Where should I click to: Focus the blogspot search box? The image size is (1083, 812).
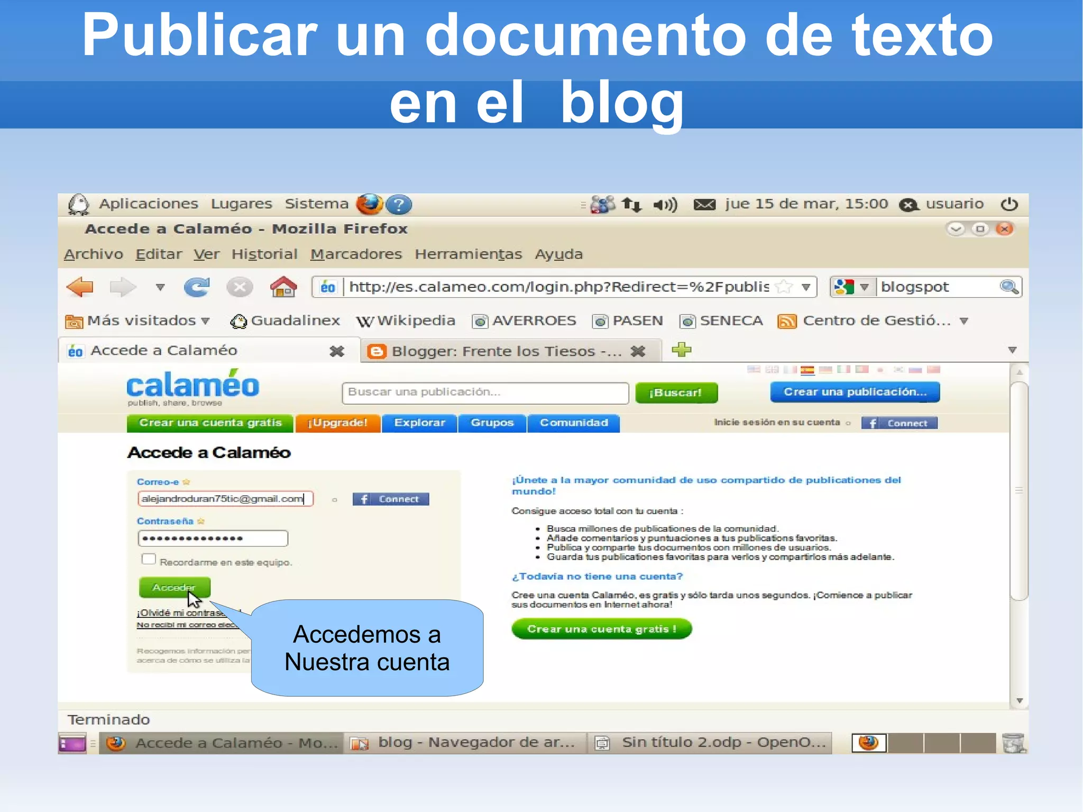tap(937, 287)
